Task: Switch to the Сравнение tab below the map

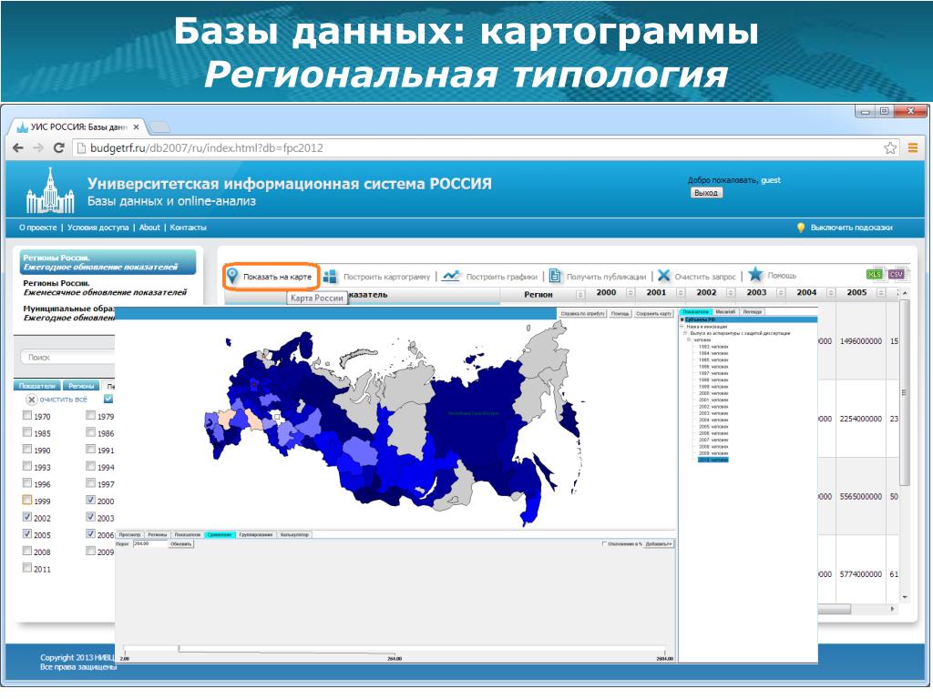Action: pyautogui.click(x=220, y=535)
